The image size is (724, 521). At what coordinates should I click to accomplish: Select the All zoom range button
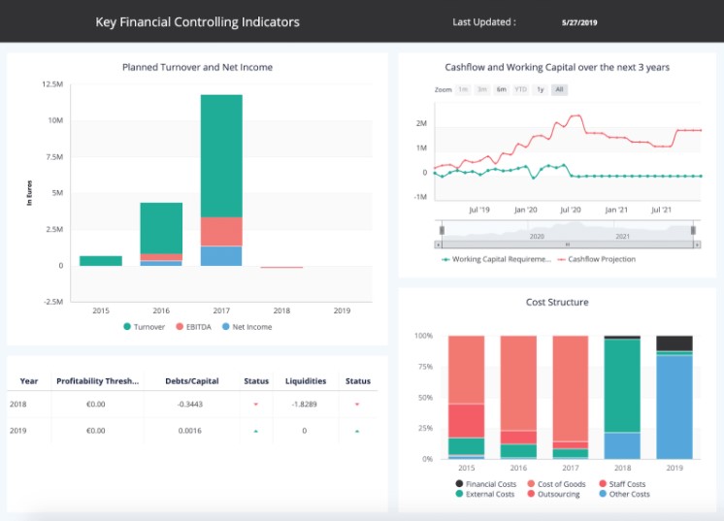[x=559, y=89]
